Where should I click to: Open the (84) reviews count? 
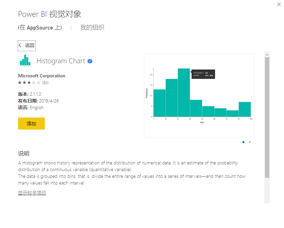point(45,83)
